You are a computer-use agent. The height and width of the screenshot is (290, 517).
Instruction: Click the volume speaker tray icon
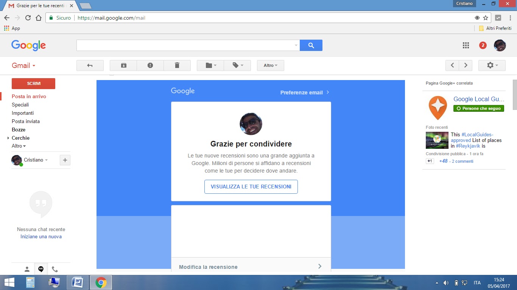(446, 282)
